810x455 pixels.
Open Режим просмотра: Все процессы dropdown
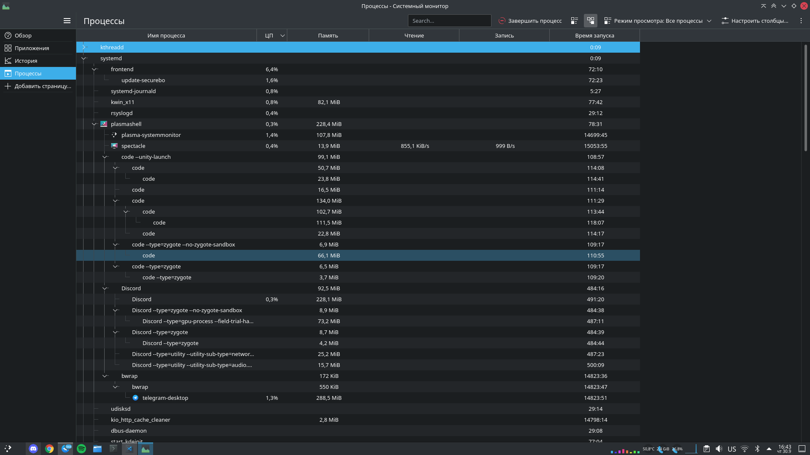(x=658, y=21)
